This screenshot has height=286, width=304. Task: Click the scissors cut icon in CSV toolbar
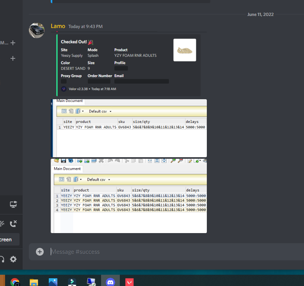(x=126, y=161)
